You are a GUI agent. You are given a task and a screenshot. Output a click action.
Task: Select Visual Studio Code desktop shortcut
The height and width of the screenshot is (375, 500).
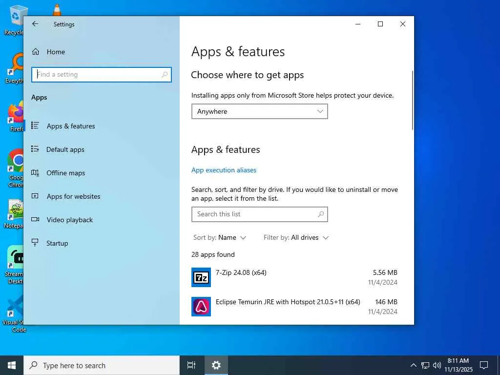(13, 314)
